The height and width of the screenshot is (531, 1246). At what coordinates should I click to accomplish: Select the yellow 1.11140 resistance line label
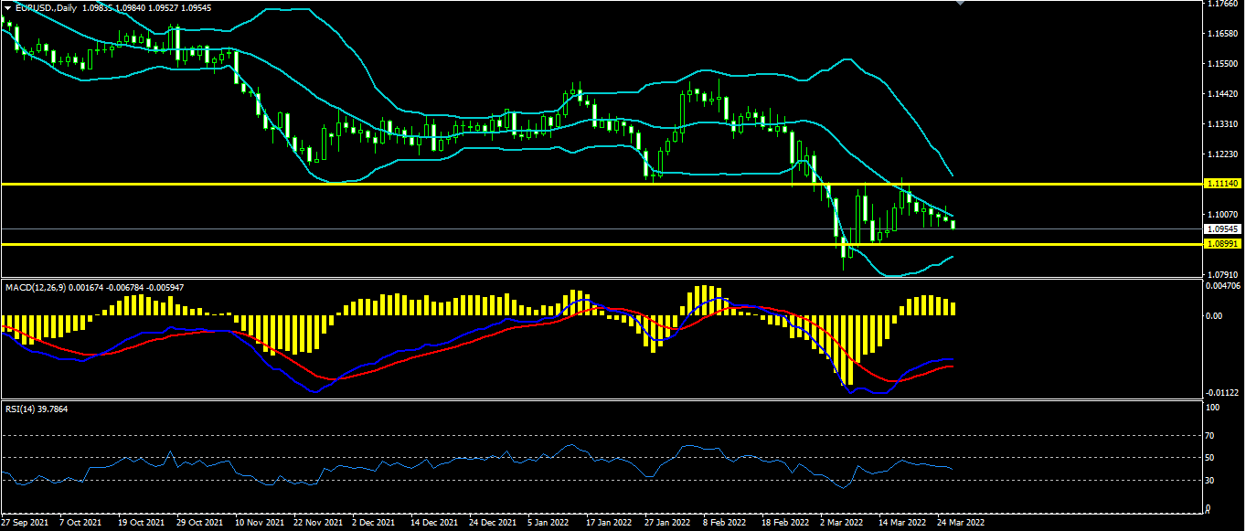point(1222,184)
